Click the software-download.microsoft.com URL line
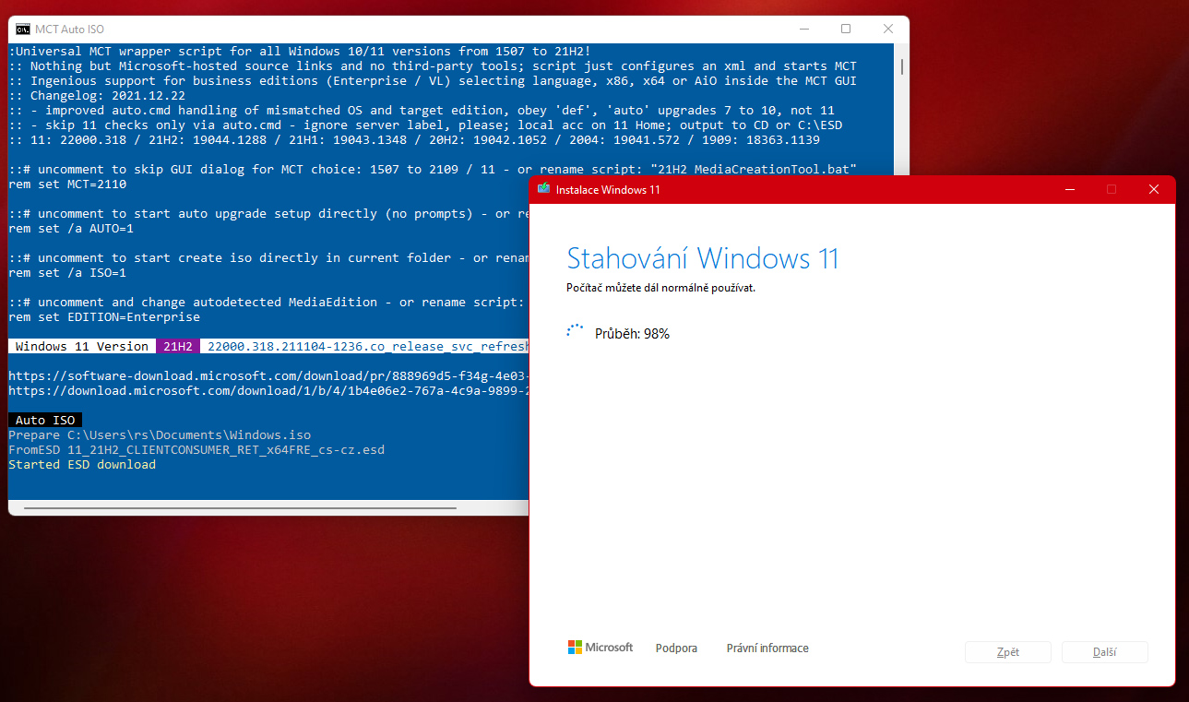Image resolution: width=1189 pixels, height=702 pixels. tap(268, 375)
